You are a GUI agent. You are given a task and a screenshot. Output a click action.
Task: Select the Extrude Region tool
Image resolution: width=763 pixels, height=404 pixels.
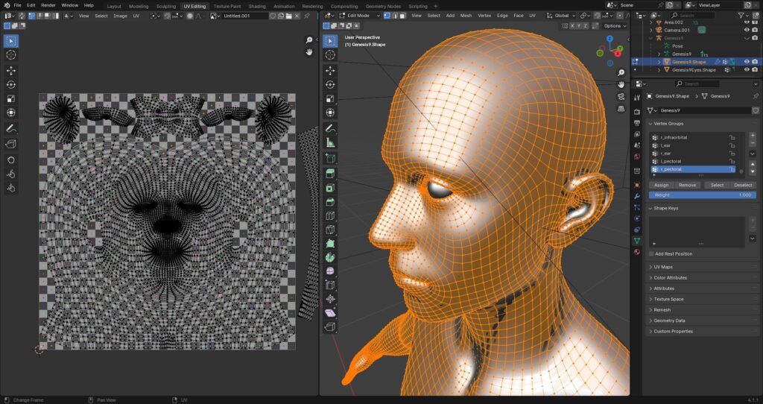pos(330,174)
